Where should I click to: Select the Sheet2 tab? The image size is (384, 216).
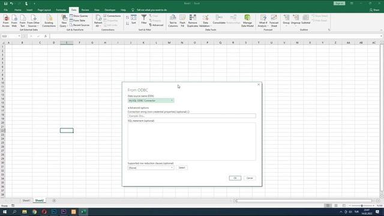pyautogui.click(x=39, y=200)
